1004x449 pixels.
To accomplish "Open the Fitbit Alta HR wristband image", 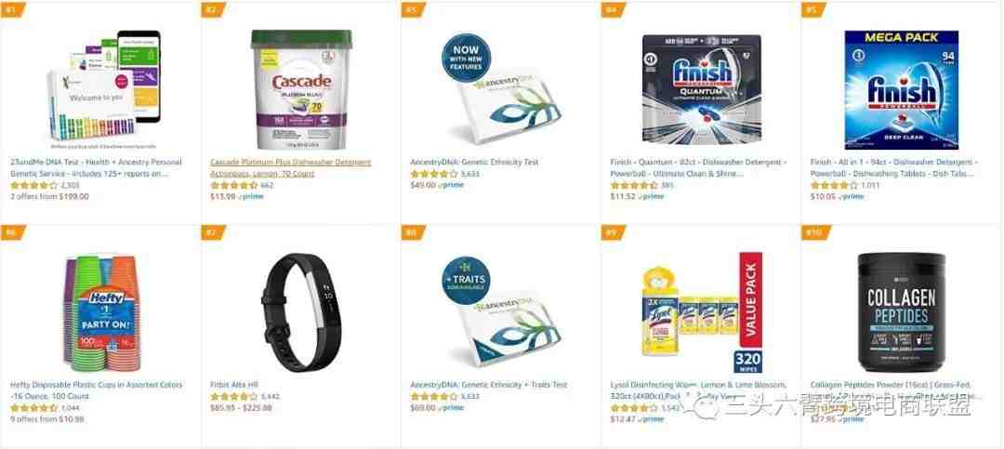I will pyautogui.click(x=301, y=312).
